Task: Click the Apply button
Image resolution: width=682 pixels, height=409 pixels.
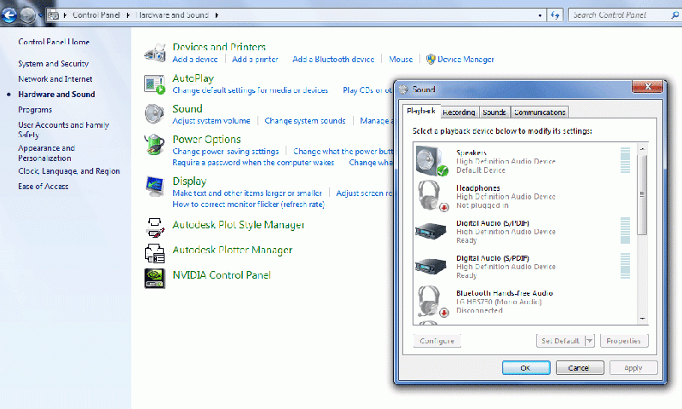Action: [633, 368]
